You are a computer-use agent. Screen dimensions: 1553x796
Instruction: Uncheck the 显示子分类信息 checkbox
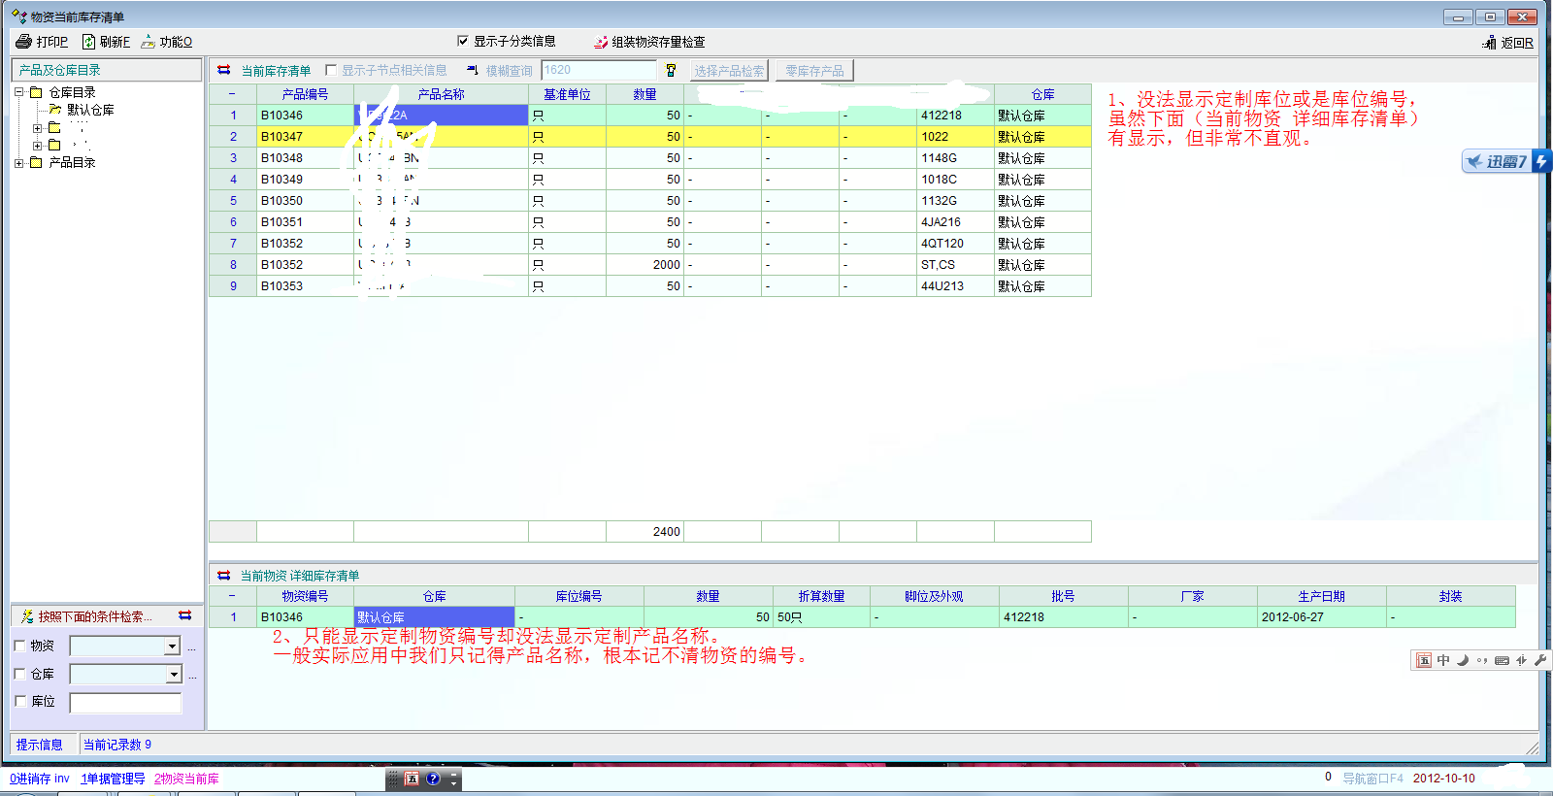[463, 41]
